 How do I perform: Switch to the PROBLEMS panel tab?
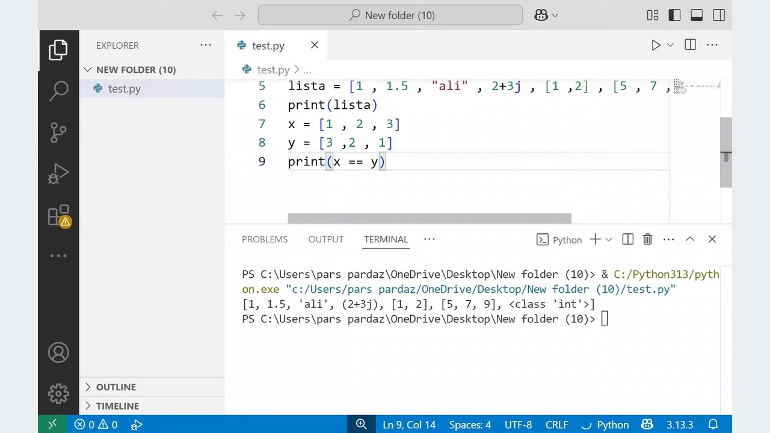265,239
